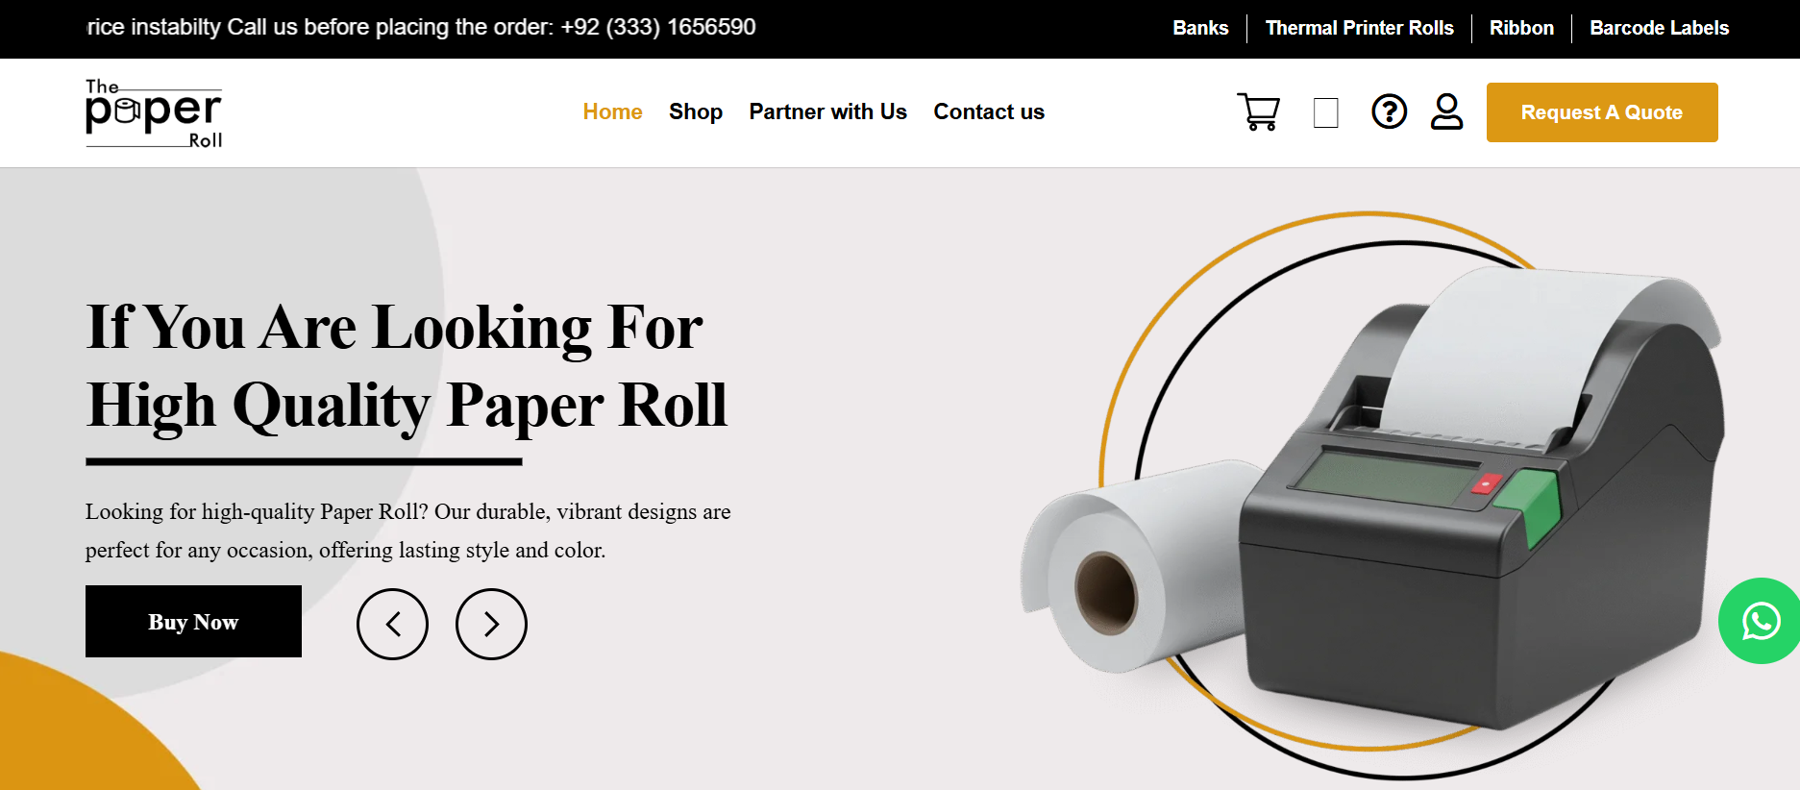Screen dimensions: 1800x790
Task: Click the Buy Now button
Action: (x=193, y=622)
